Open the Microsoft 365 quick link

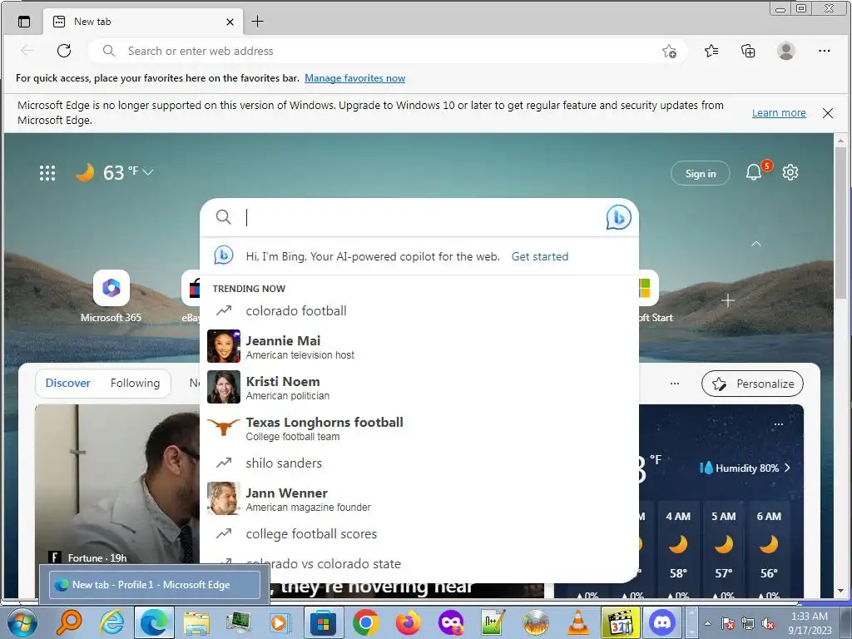[111, 297]
